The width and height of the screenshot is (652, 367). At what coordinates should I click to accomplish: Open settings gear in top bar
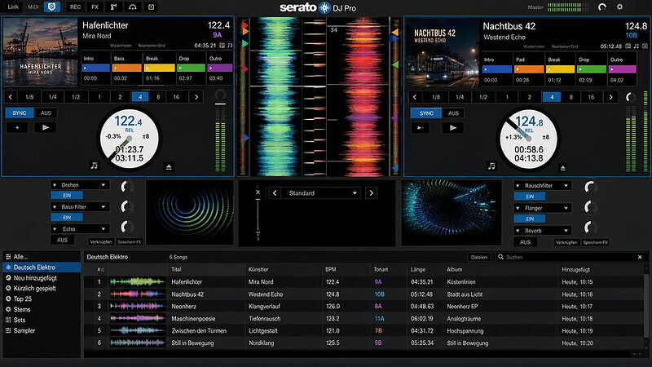click(x=619, y=7)
